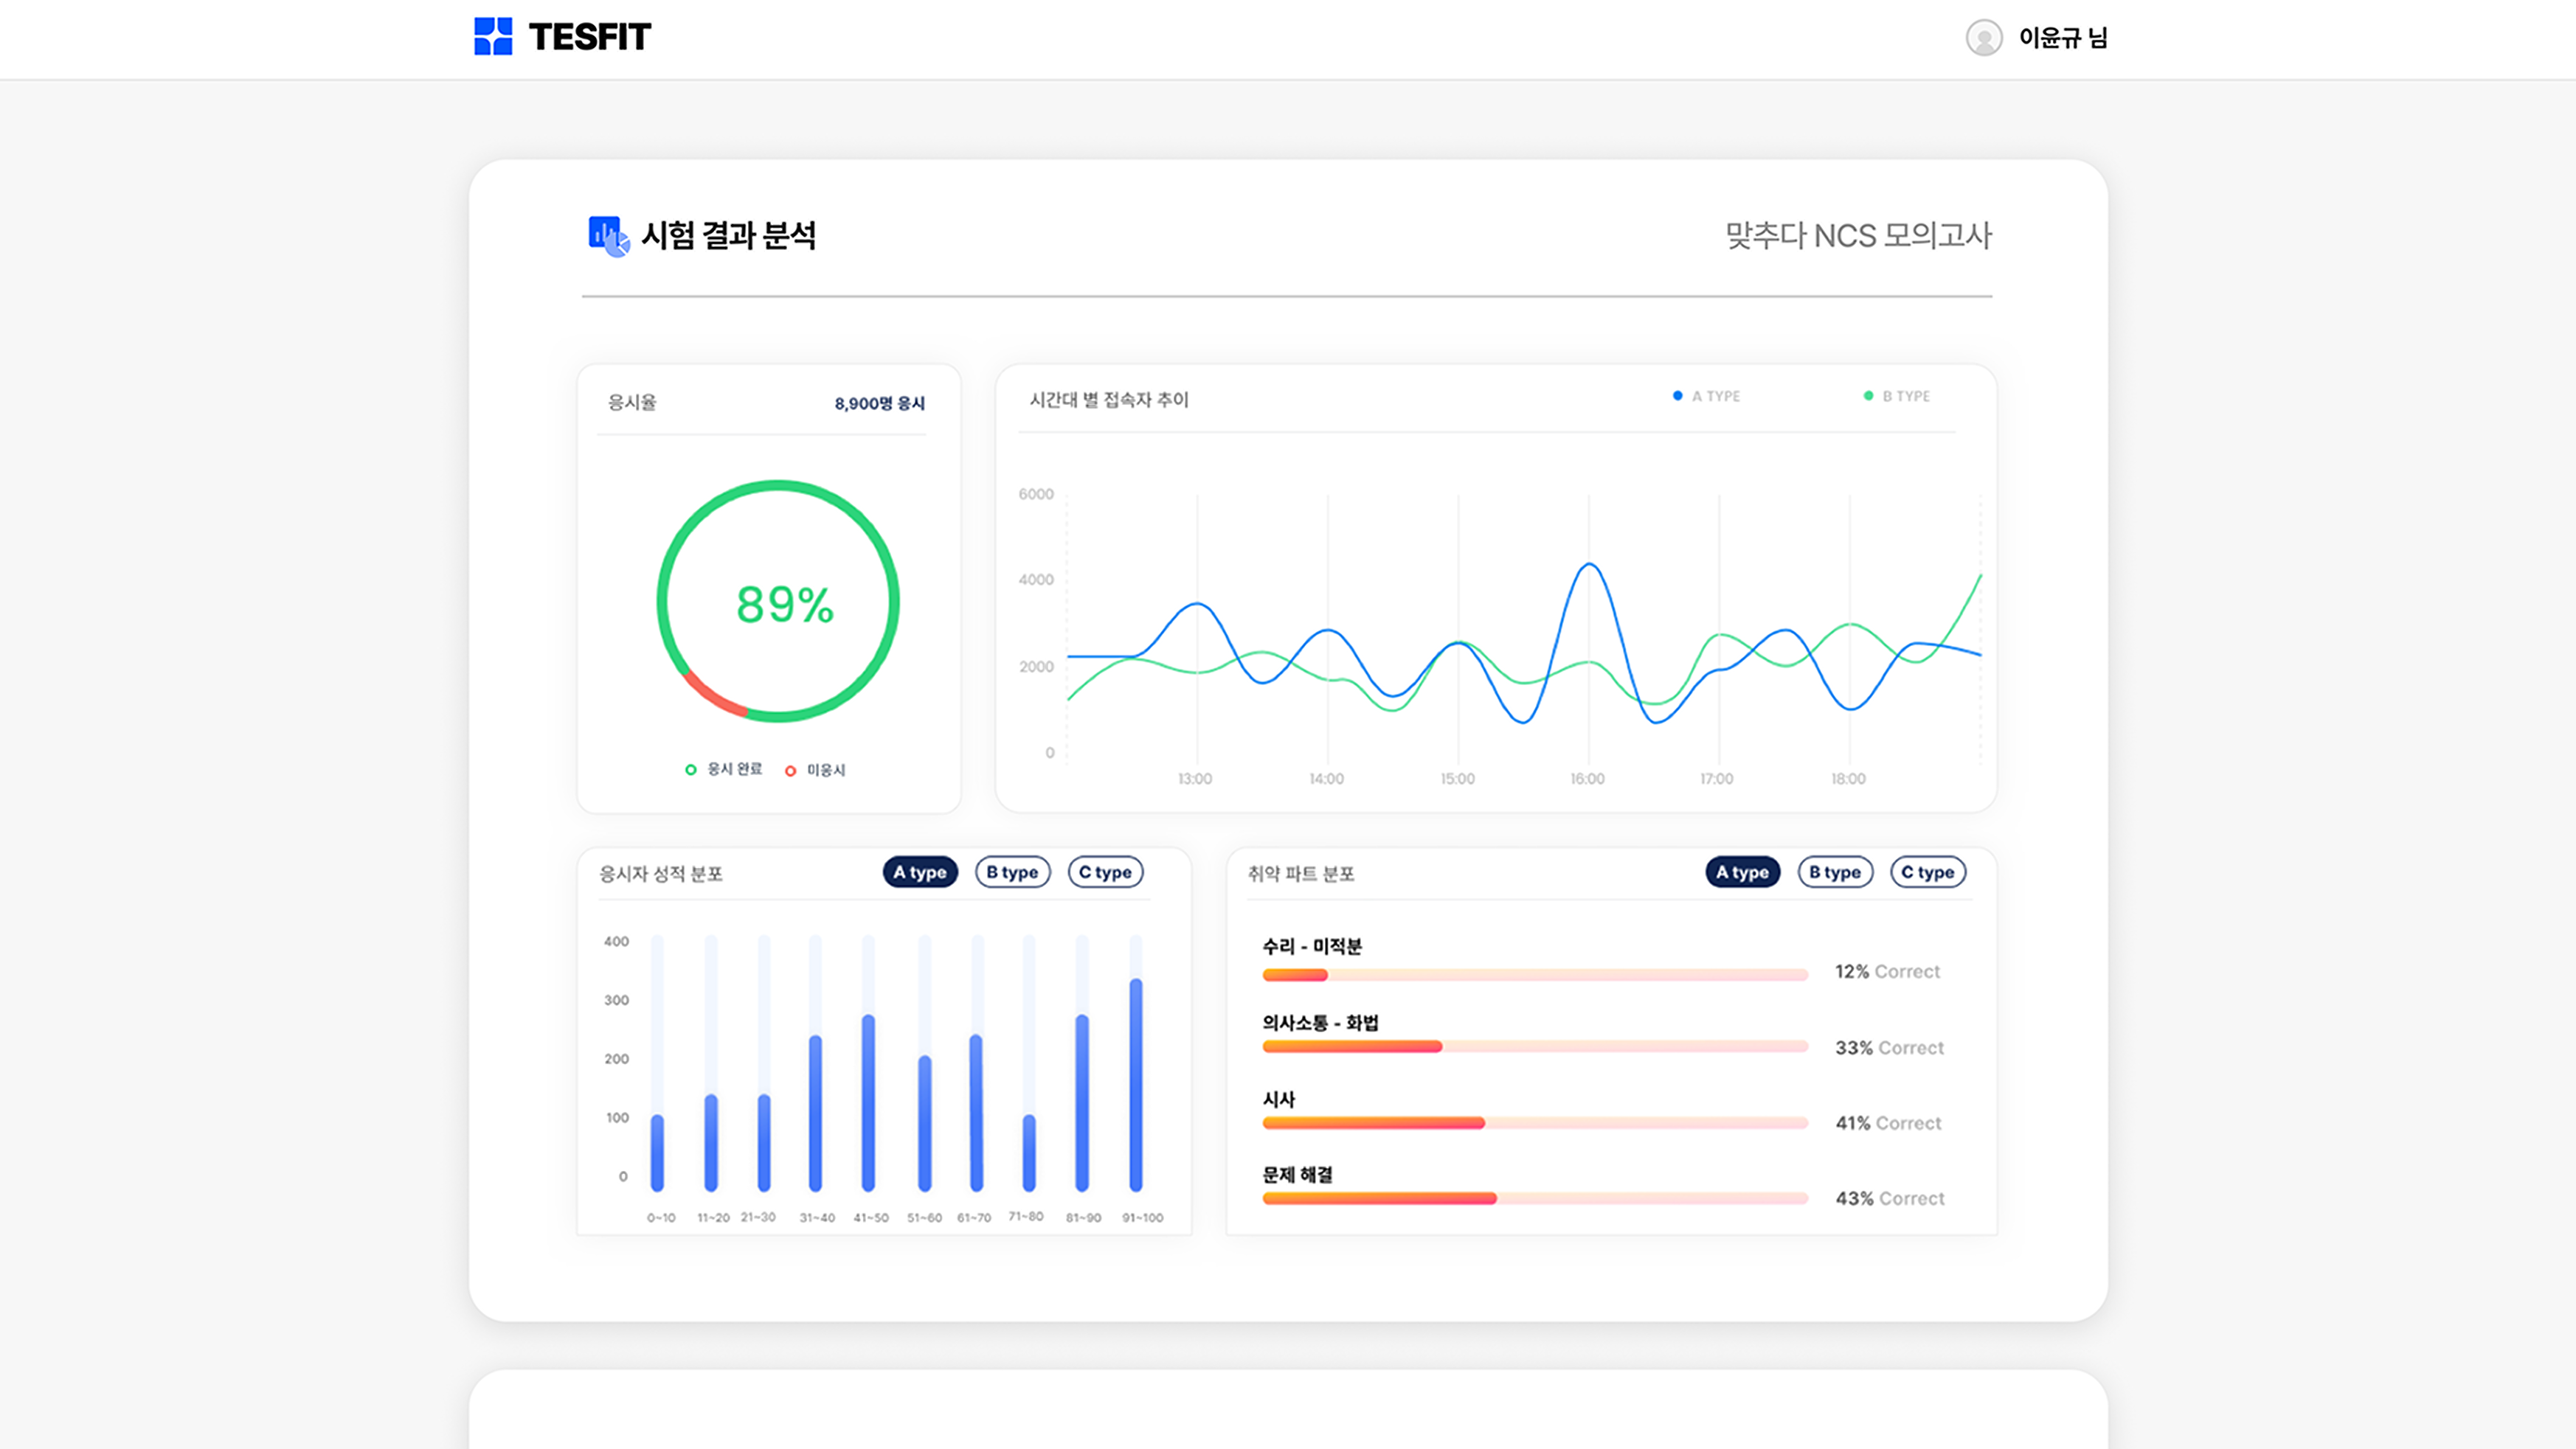Select C type in 응시자 성적 분포
The height and width of the screenshot is (1449, 2576).
click(1105, 872)
